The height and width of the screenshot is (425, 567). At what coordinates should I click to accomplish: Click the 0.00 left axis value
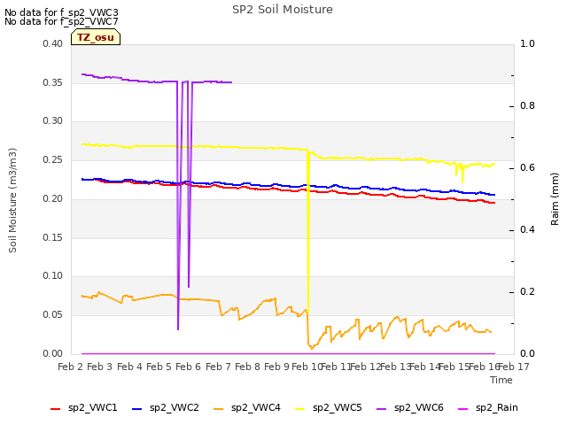52,353
